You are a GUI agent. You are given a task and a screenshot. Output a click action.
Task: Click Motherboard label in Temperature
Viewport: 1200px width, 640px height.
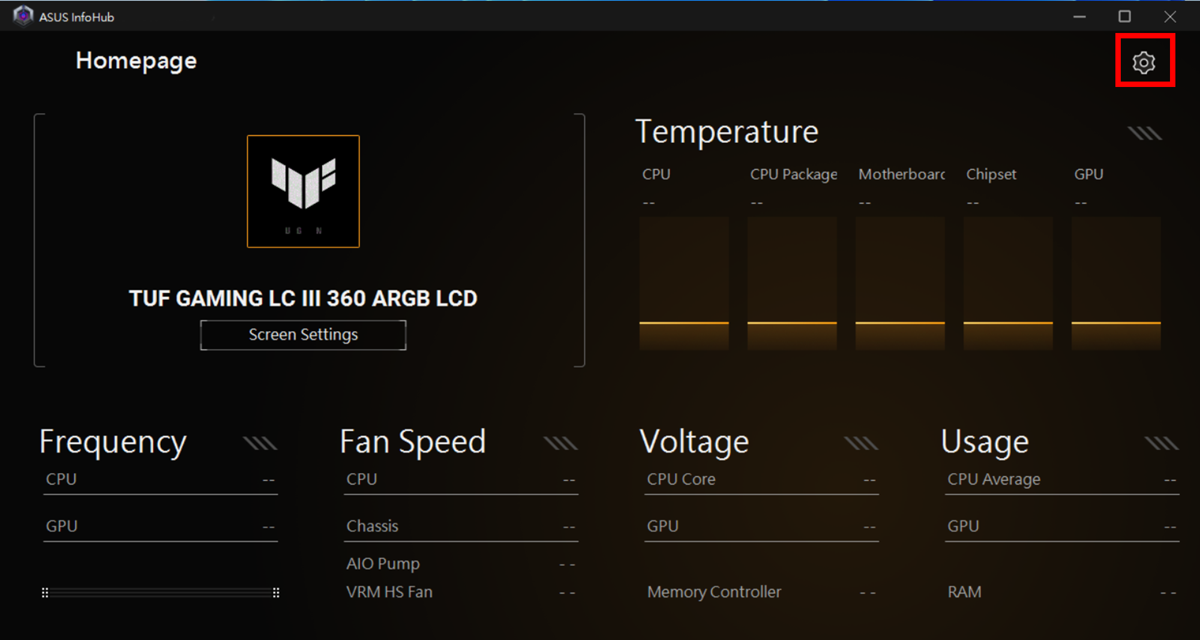coord(901,175)
